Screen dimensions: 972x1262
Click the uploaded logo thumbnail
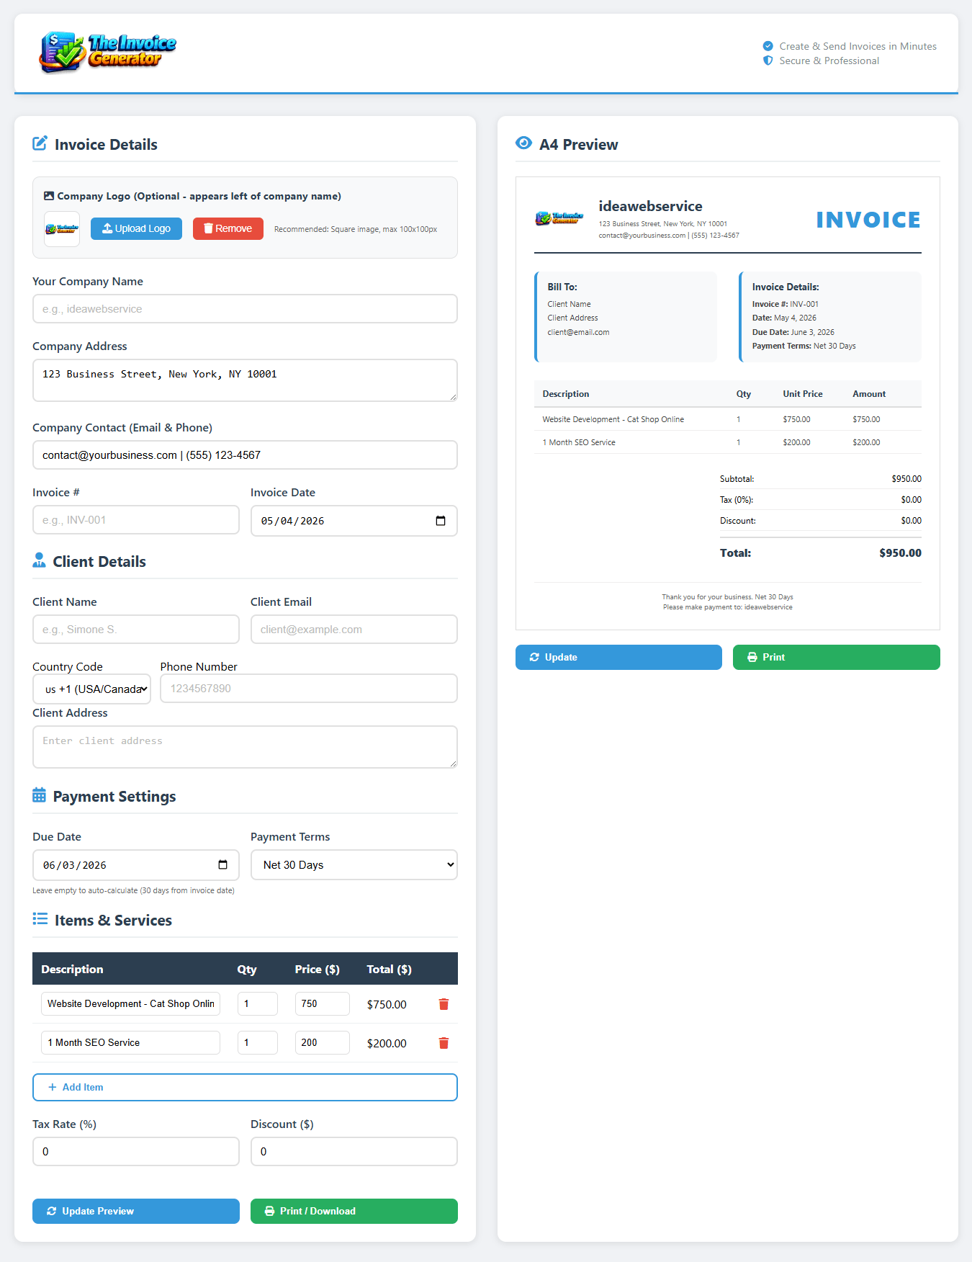pos(62,229)
